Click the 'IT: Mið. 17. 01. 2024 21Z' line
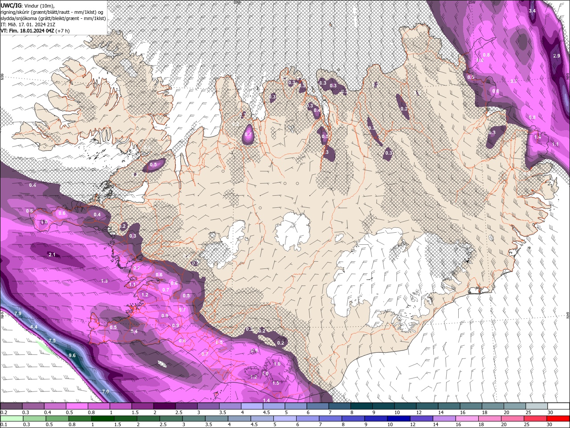This screenshot has width=570, height=428. tap(29, 25)
